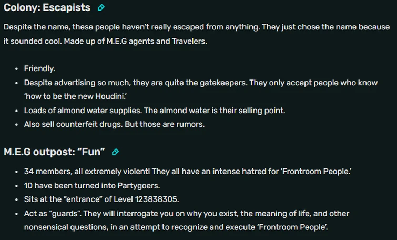Click the "Friendly." bullet point

(39, 68)
